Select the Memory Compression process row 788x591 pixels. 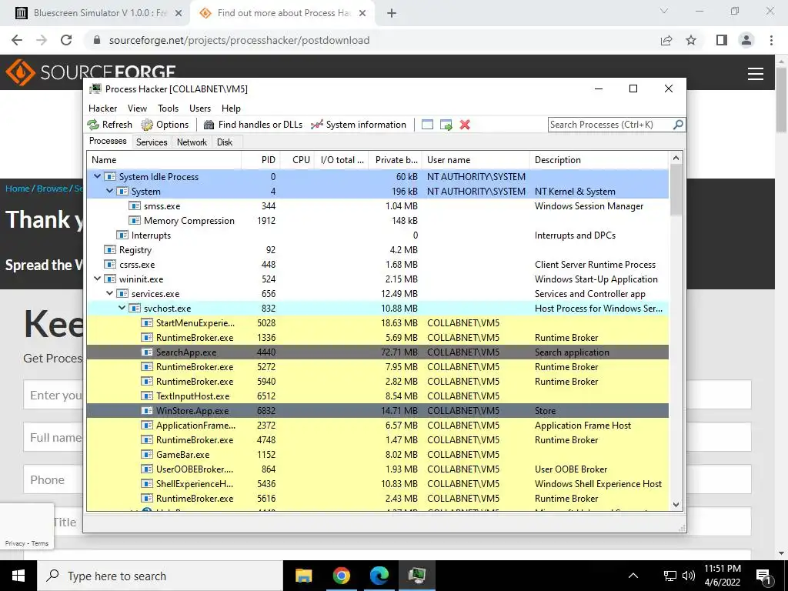[377, 221]
